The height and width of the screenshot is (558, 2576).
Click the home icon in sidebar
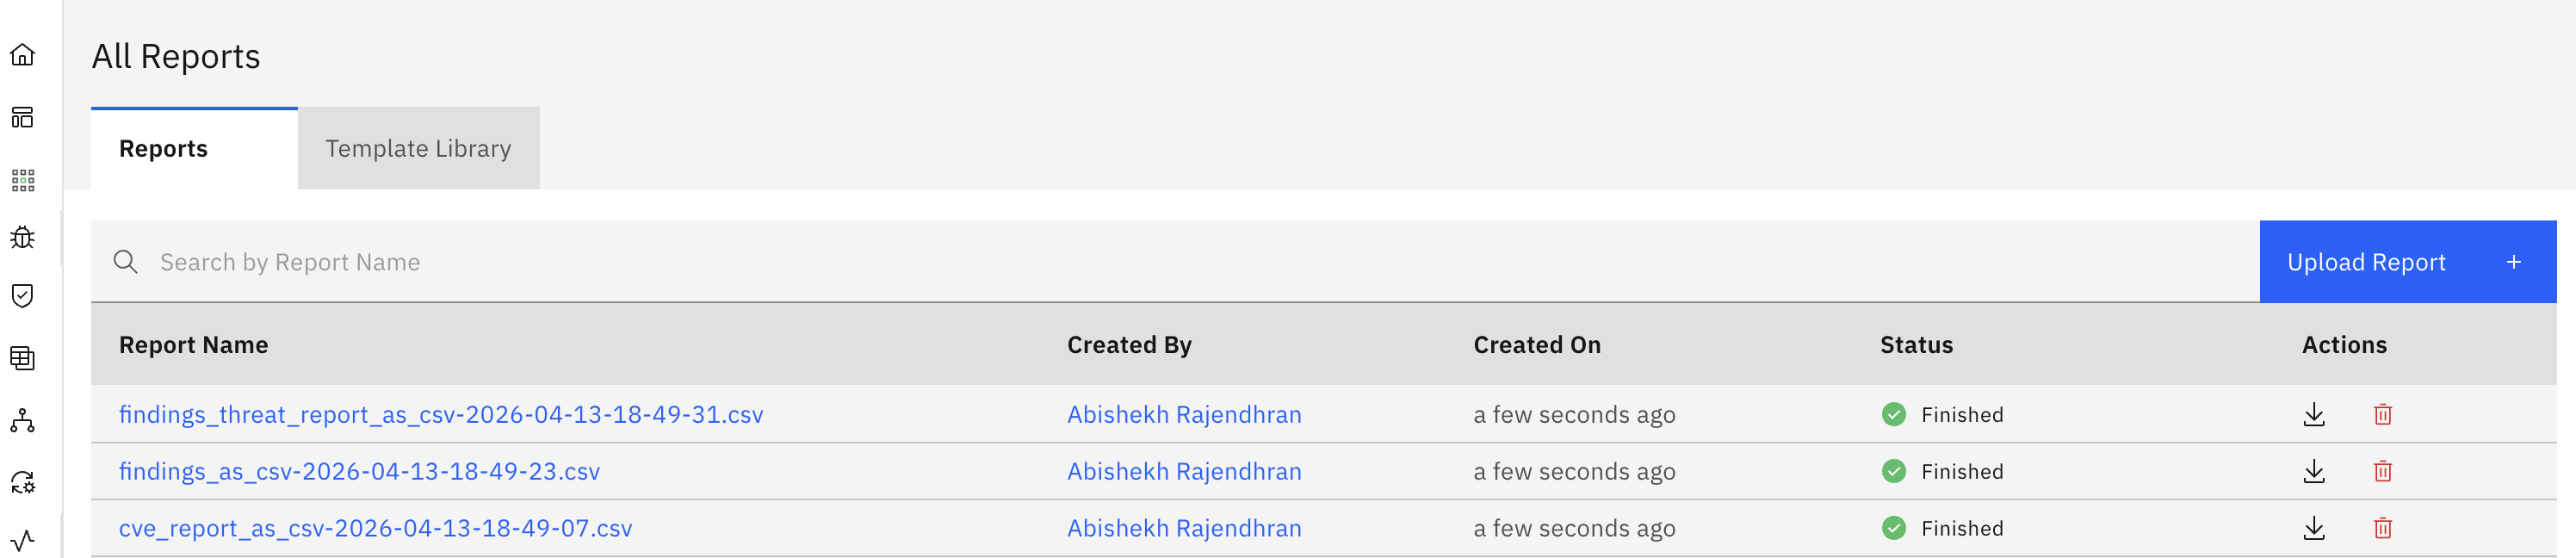(22, 55)
